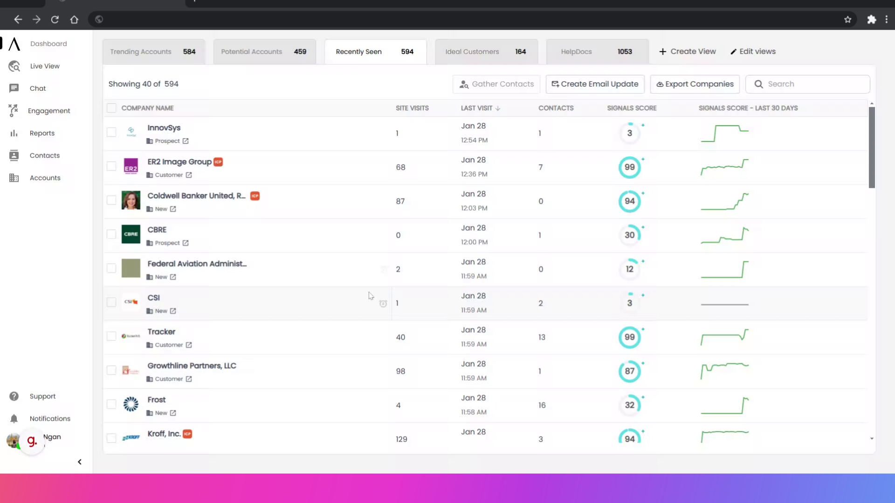Click the table vertical scrollbar
The image size is (895, 503).
(872, 148)
